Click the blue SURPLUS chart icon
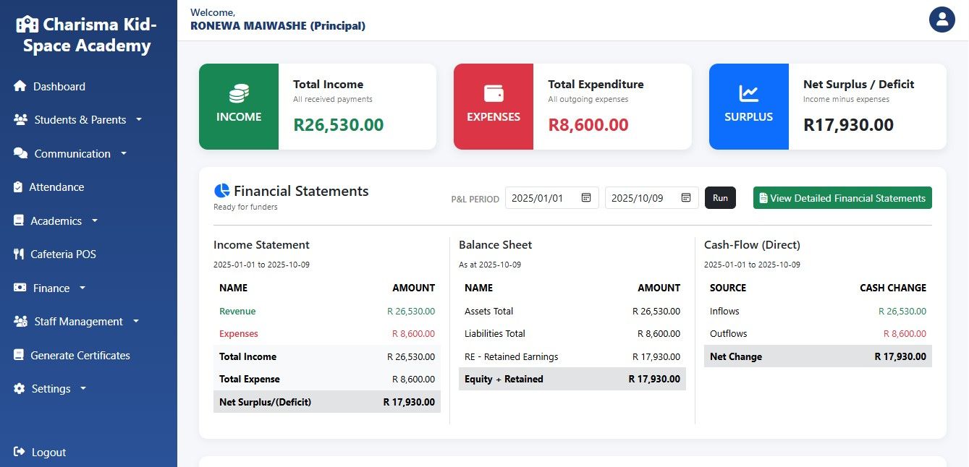The height and width of the screenshot is (467, 969). pos(748,93)
